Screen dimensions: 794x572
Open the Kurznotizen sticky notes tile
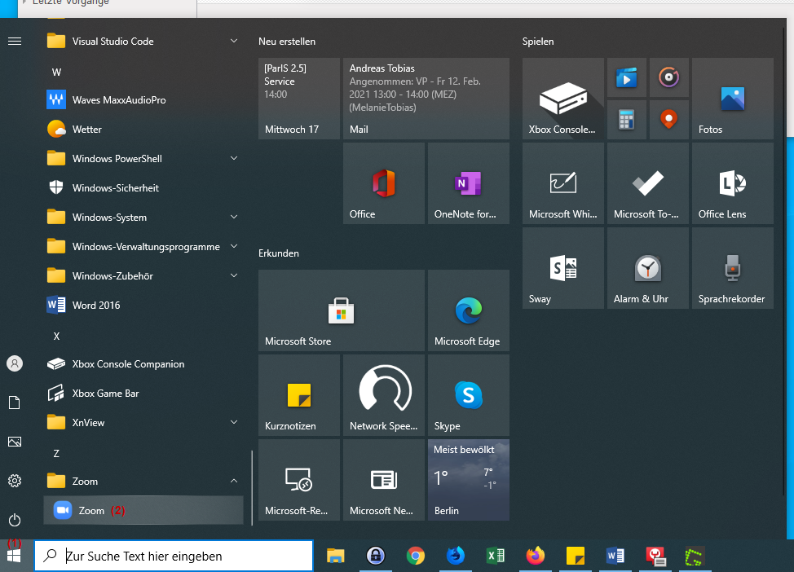tap(298, 395)
